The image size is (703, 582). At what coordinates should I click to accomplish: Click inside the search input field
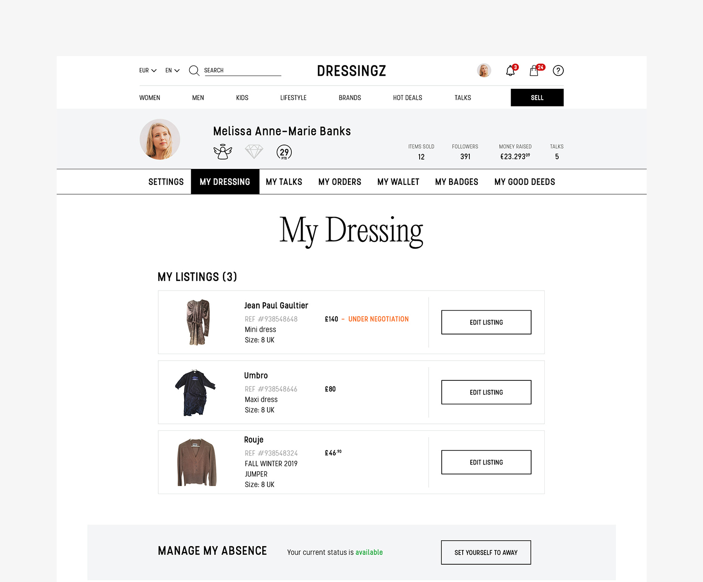(x=243, y=70)
